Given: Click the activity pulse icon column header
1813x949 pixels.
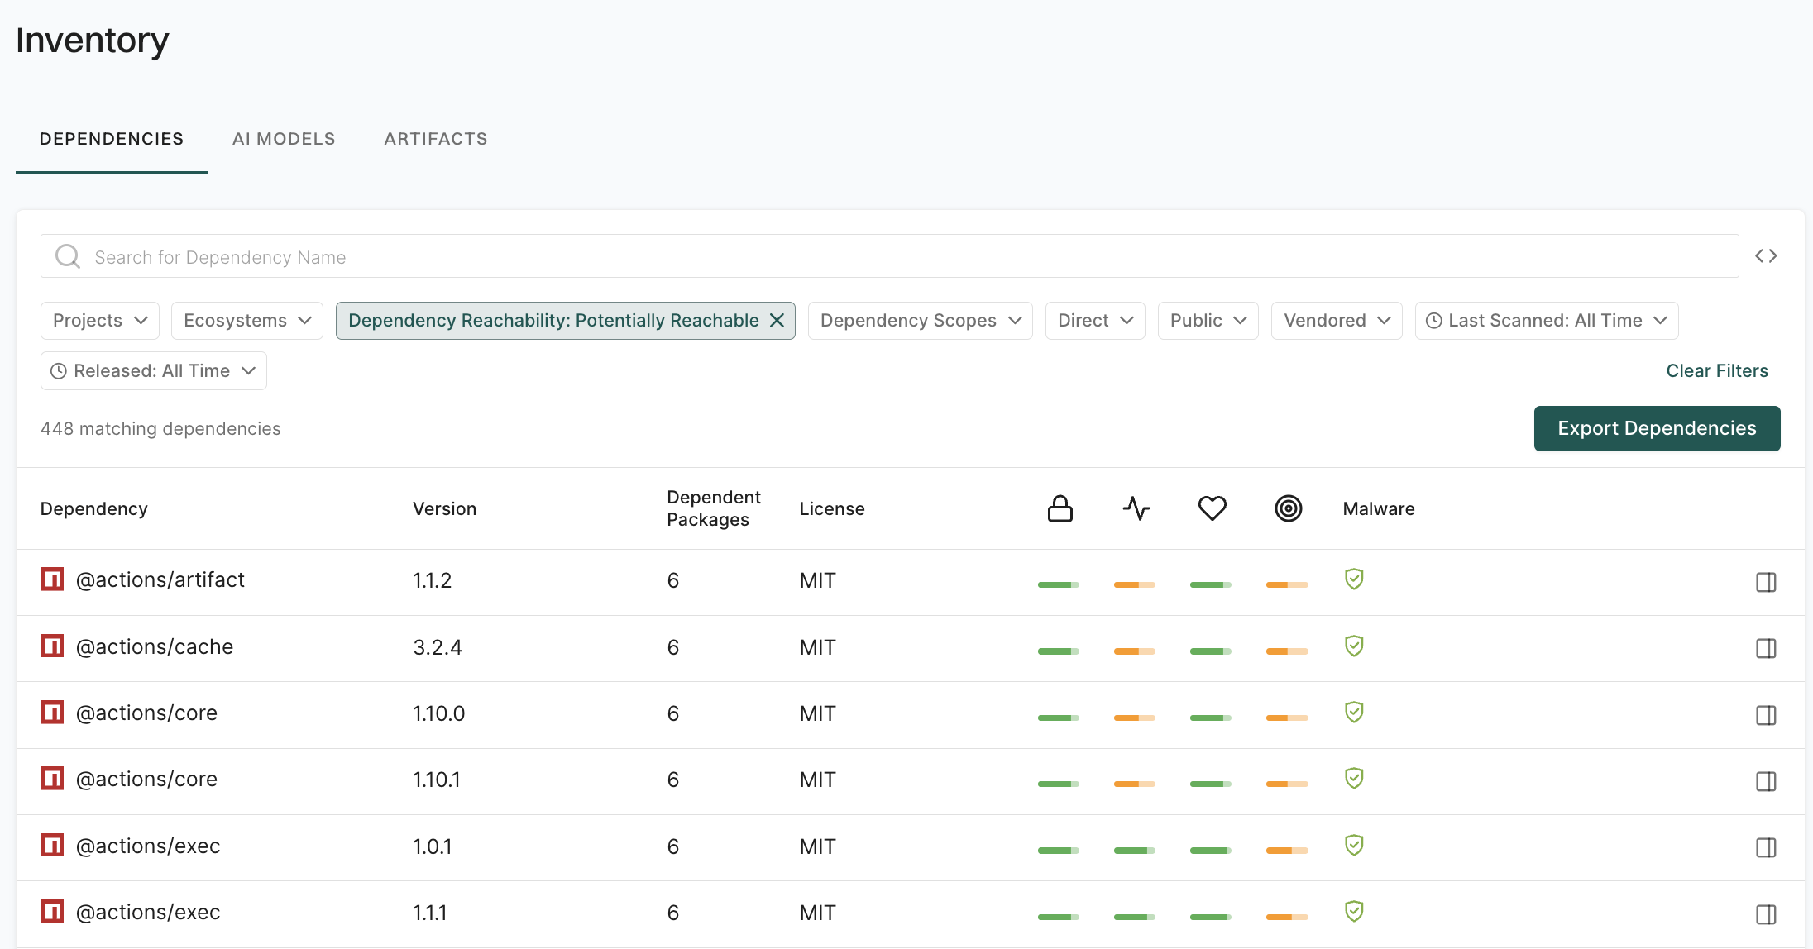Looking at the screenshot, I should 1136,508.
